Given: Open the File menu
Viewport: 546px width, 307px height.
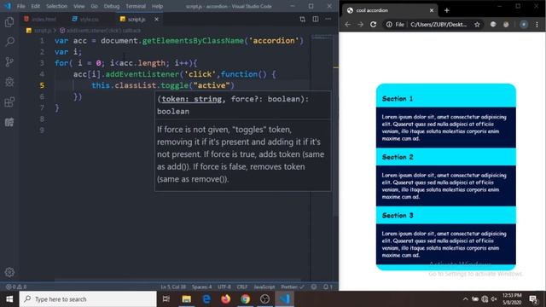Looking at the screenshot, I should point(20,6).
